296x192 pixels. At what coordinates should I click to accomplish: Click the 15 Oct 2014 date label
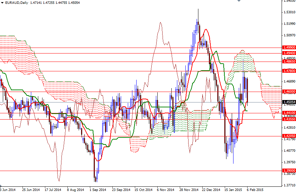[144, 190]
